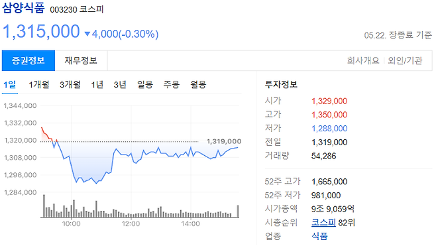Open the 증권정보 tab
This screenshot has width=436, height=246.
(x=28, y=60)
